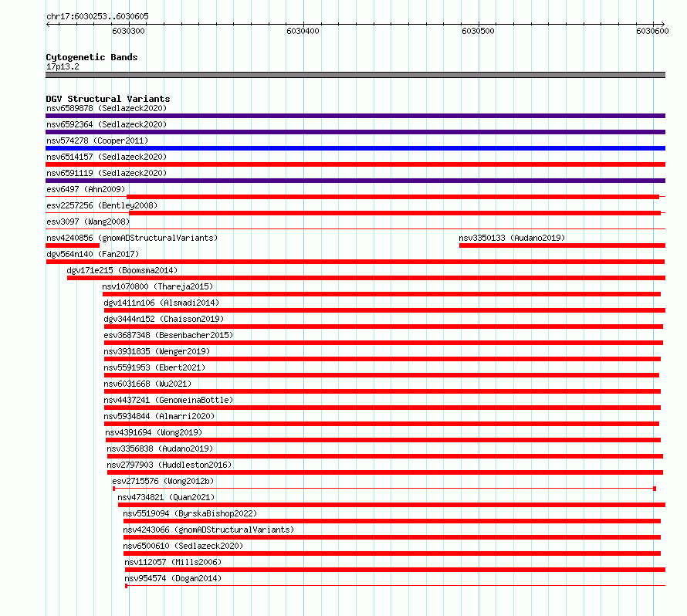Select the dgv171e215 (Boomsma2014) label
This screenshot has height=616, width=687.
[x=122, y=270]
